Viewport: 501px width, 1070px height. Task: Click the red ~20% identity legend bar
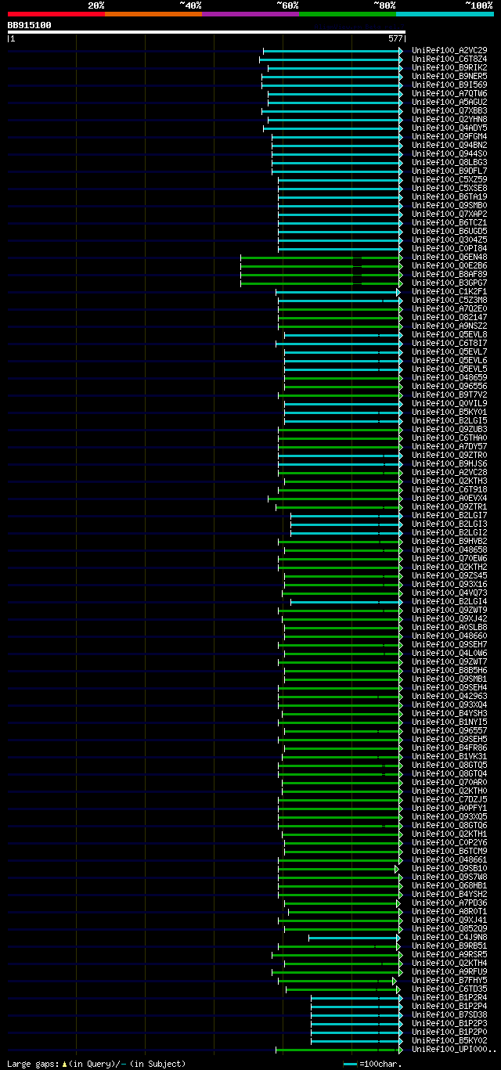pyautogui.click(x=56, y=14)
